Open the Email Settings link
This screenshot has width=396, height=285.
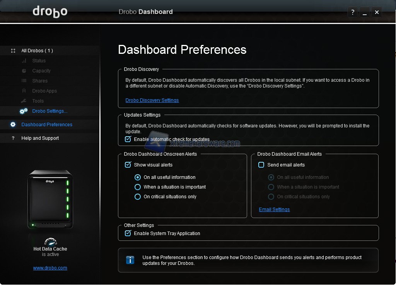coord(274,209)
